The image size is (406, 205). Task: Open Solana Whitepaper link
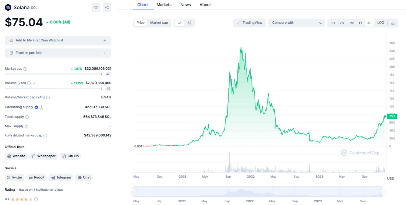[44, 156]
